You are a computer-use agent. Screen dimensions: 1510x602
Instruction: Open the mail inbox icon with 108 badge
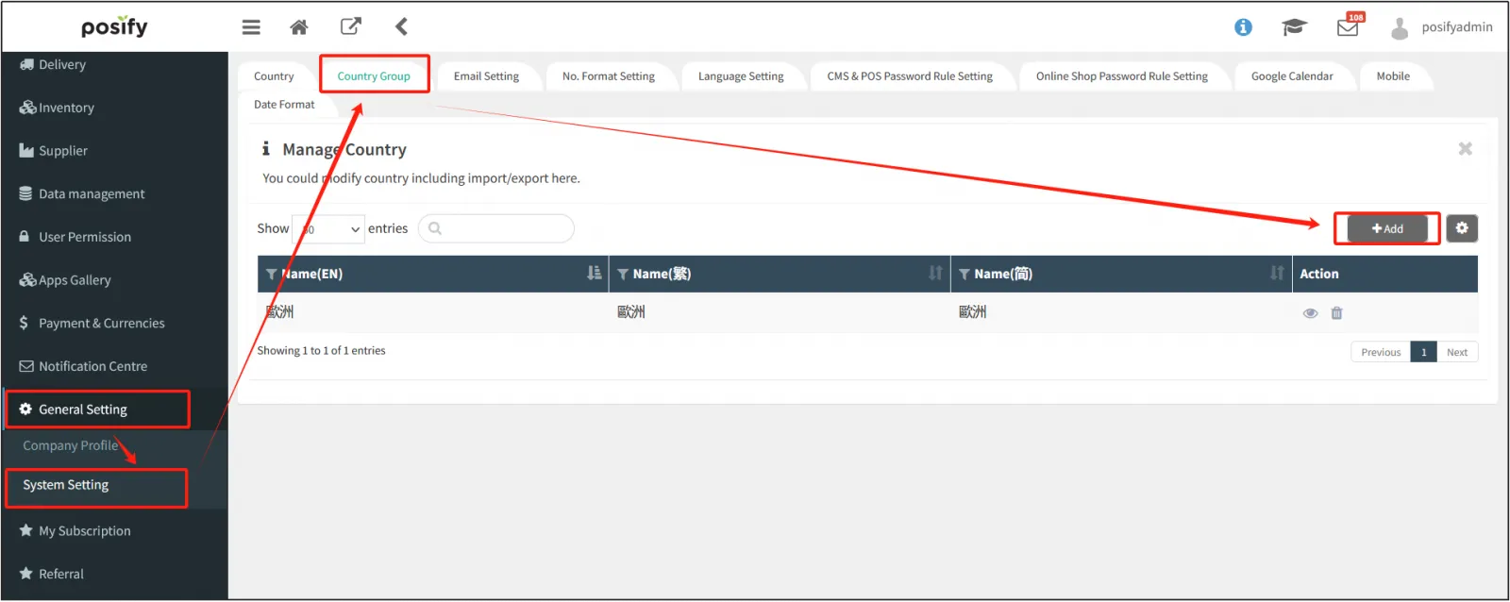tap(1348, 27)
